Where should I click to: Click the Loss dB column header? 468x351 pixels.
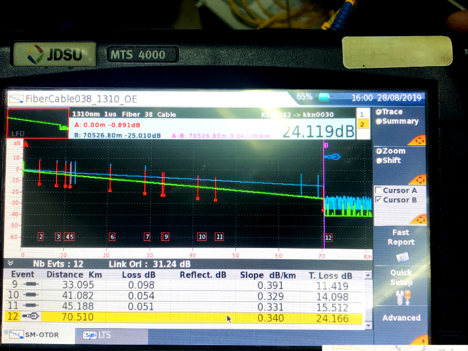(139, 274)
